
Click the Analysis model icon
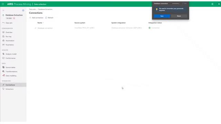[x=3, y=54]
